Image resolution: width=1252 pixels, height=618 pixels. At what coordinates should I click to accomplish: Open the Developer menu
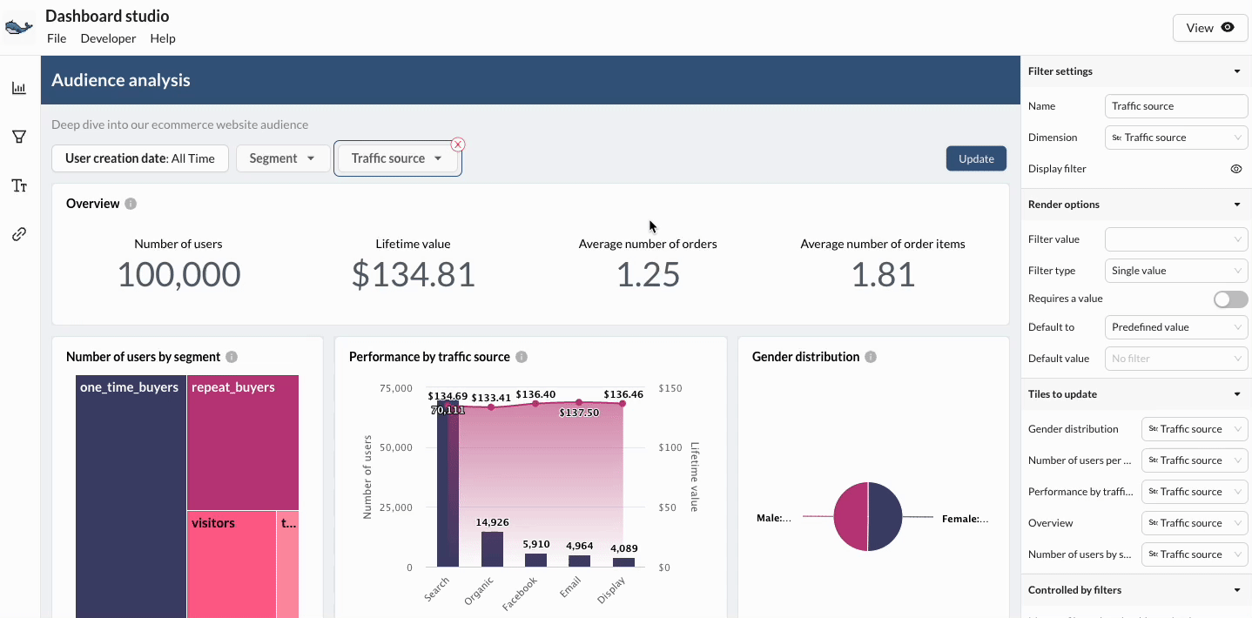point(108,38)
